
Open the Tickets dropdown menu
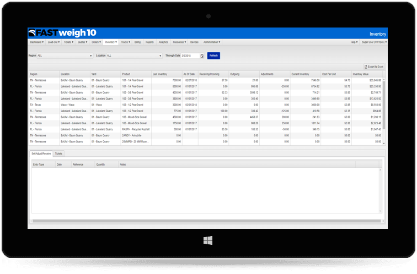[68, 42]
